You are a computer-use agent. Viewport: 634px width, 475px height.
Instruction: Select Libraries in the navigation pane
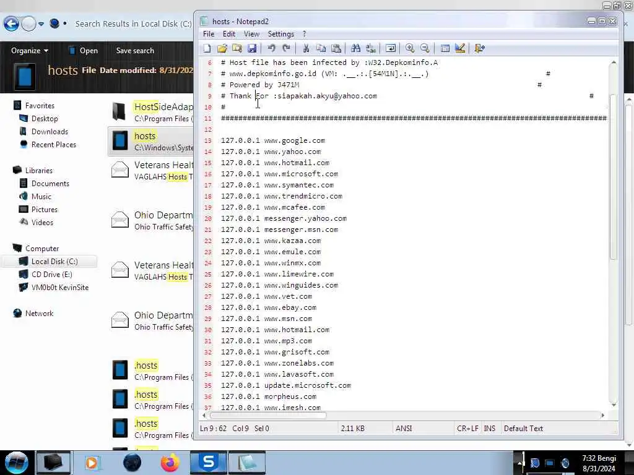39,171
